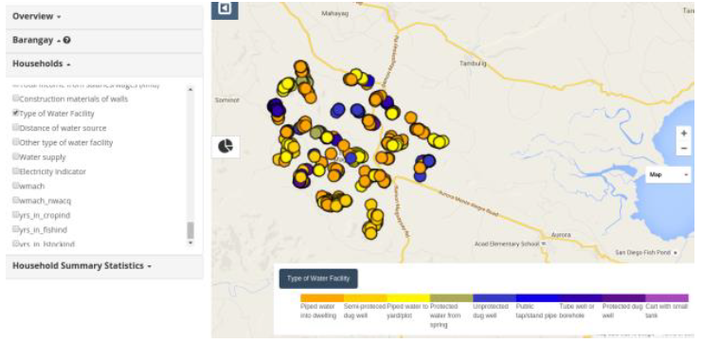The height and width of the screenshot is (343, 703).
Task: Click the Sominot map label
Action: (x=227, y=100)
